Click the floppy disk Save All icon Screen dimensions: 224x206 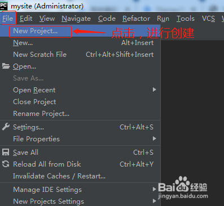click(x=6, y=152)
